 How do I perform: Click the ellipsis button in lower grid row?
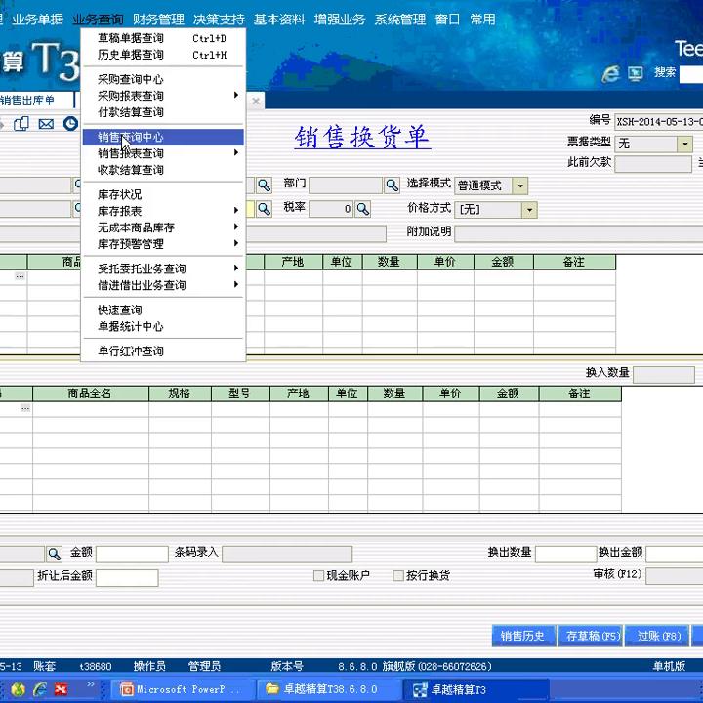coord(25,408)
